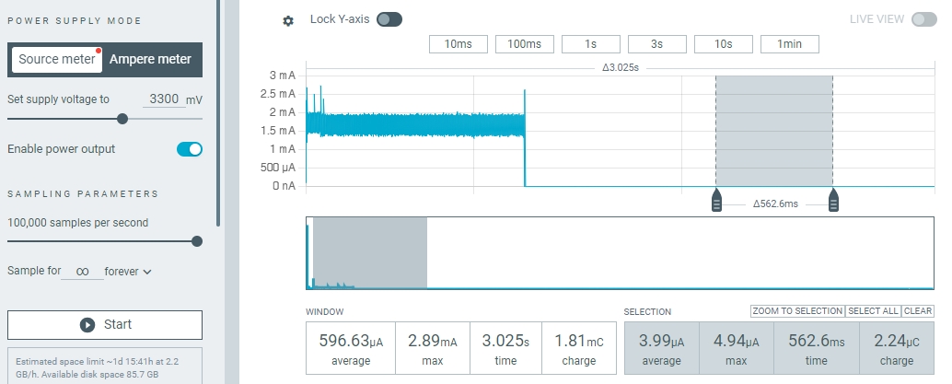Select the 1min time window
This screenshot has width=952, height=384.
789,44
